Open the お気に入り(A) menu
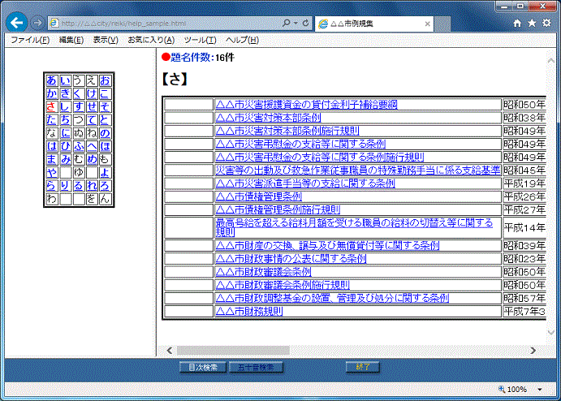The height and width of the screenshot is (401, 561). click(x=151, y=40)
